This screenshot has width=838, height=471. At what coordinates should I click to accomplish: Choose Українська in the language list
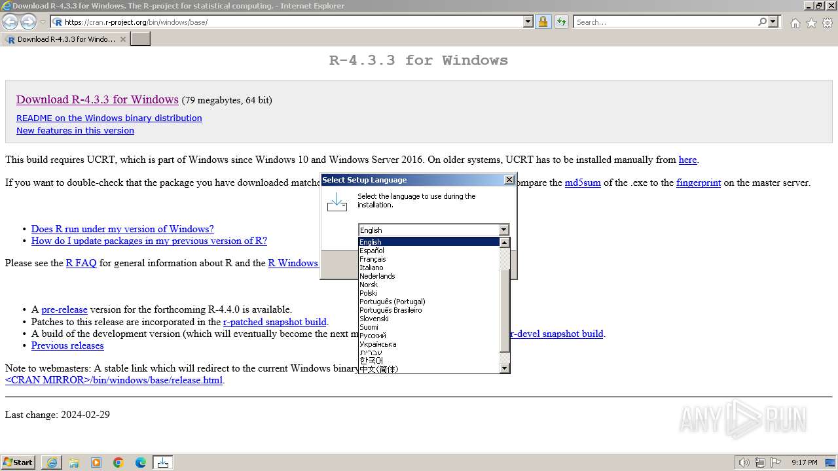click(x=429, y=344)
